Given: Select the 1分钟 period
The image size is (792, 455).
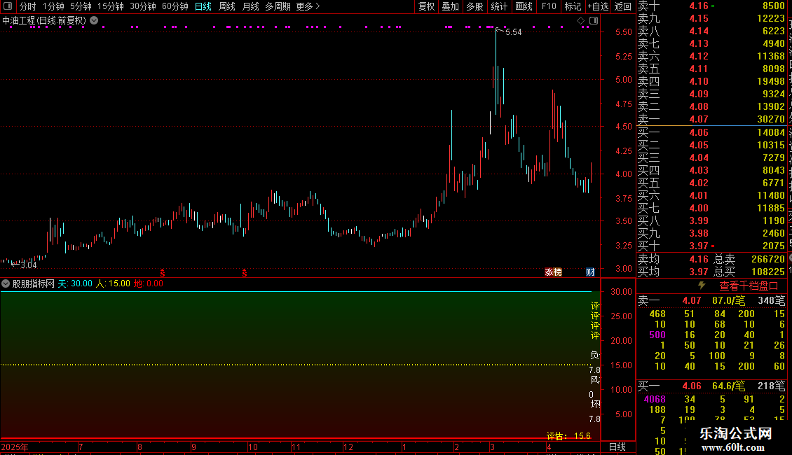Looking at the screenshot, I should [x=53, y=6].
